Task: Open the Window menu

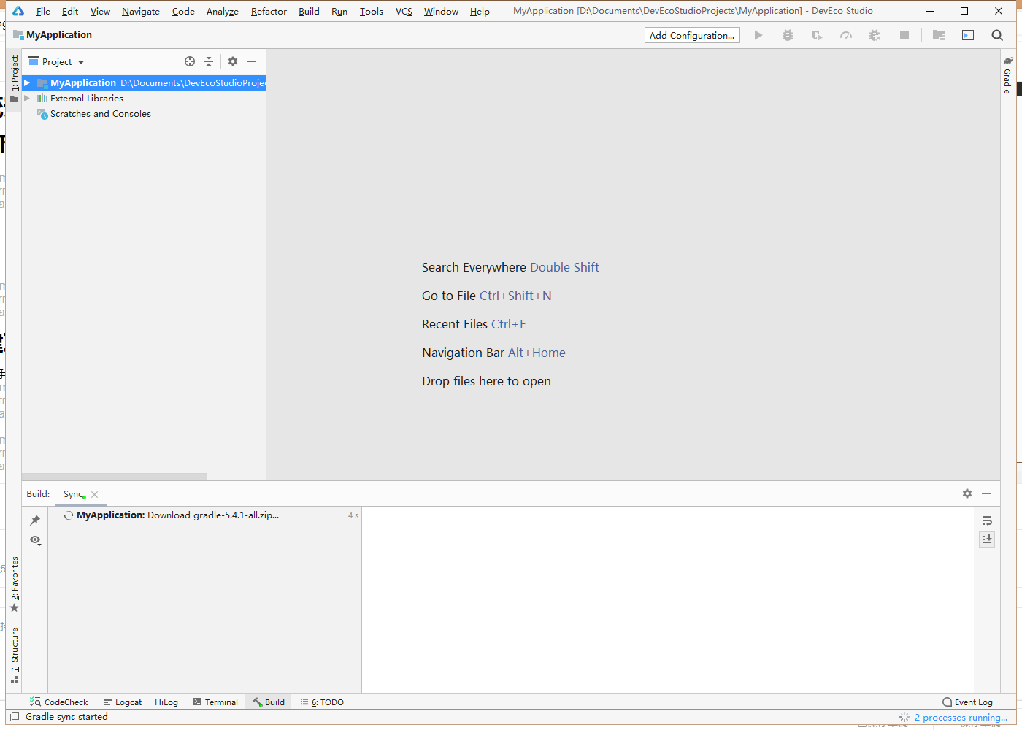Action: click(x=442, y=11)
